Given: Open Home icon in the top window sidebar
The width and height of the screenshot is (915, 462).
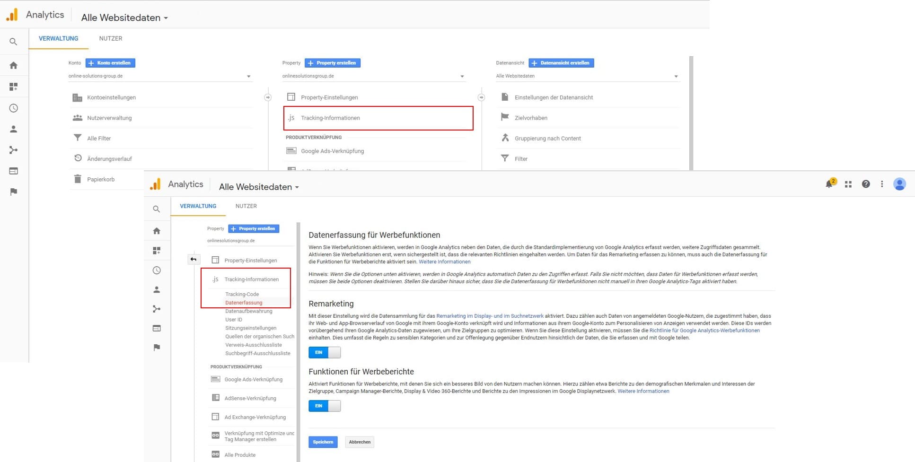Looking at the screenshot, I should (x=13, y=65).
